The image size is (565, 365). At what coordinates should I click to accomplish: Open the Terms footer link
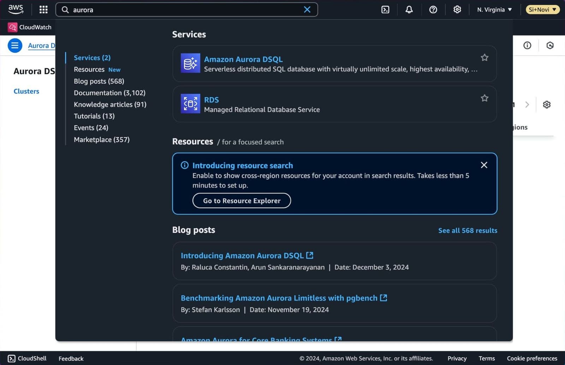tap(487, 358)
